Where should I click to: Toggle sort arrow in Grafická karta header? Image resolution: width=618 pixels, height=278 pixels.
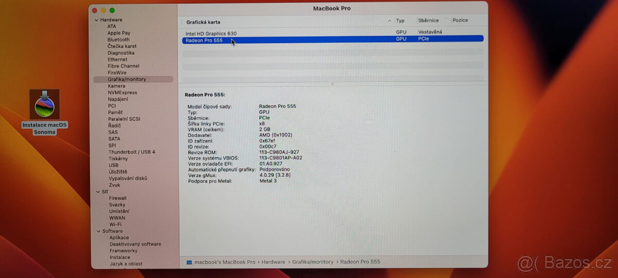click(x=389, y=21)
